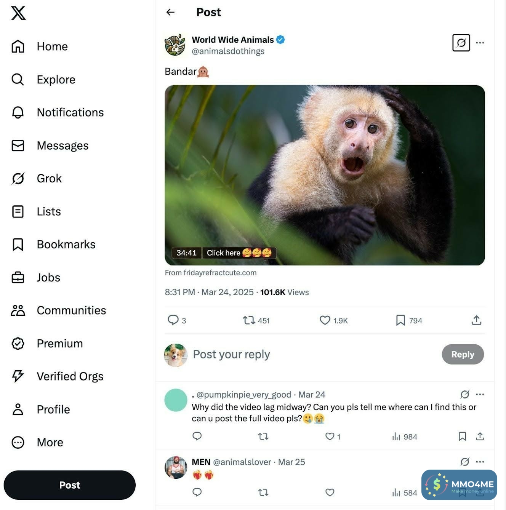
Task: Click the back arrow beside Post heading
Action: (170, 12)
